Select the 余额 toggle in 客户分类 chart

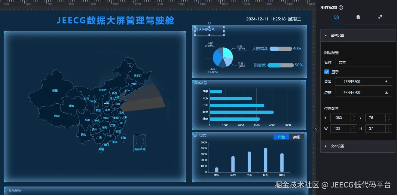coord(297,137)
